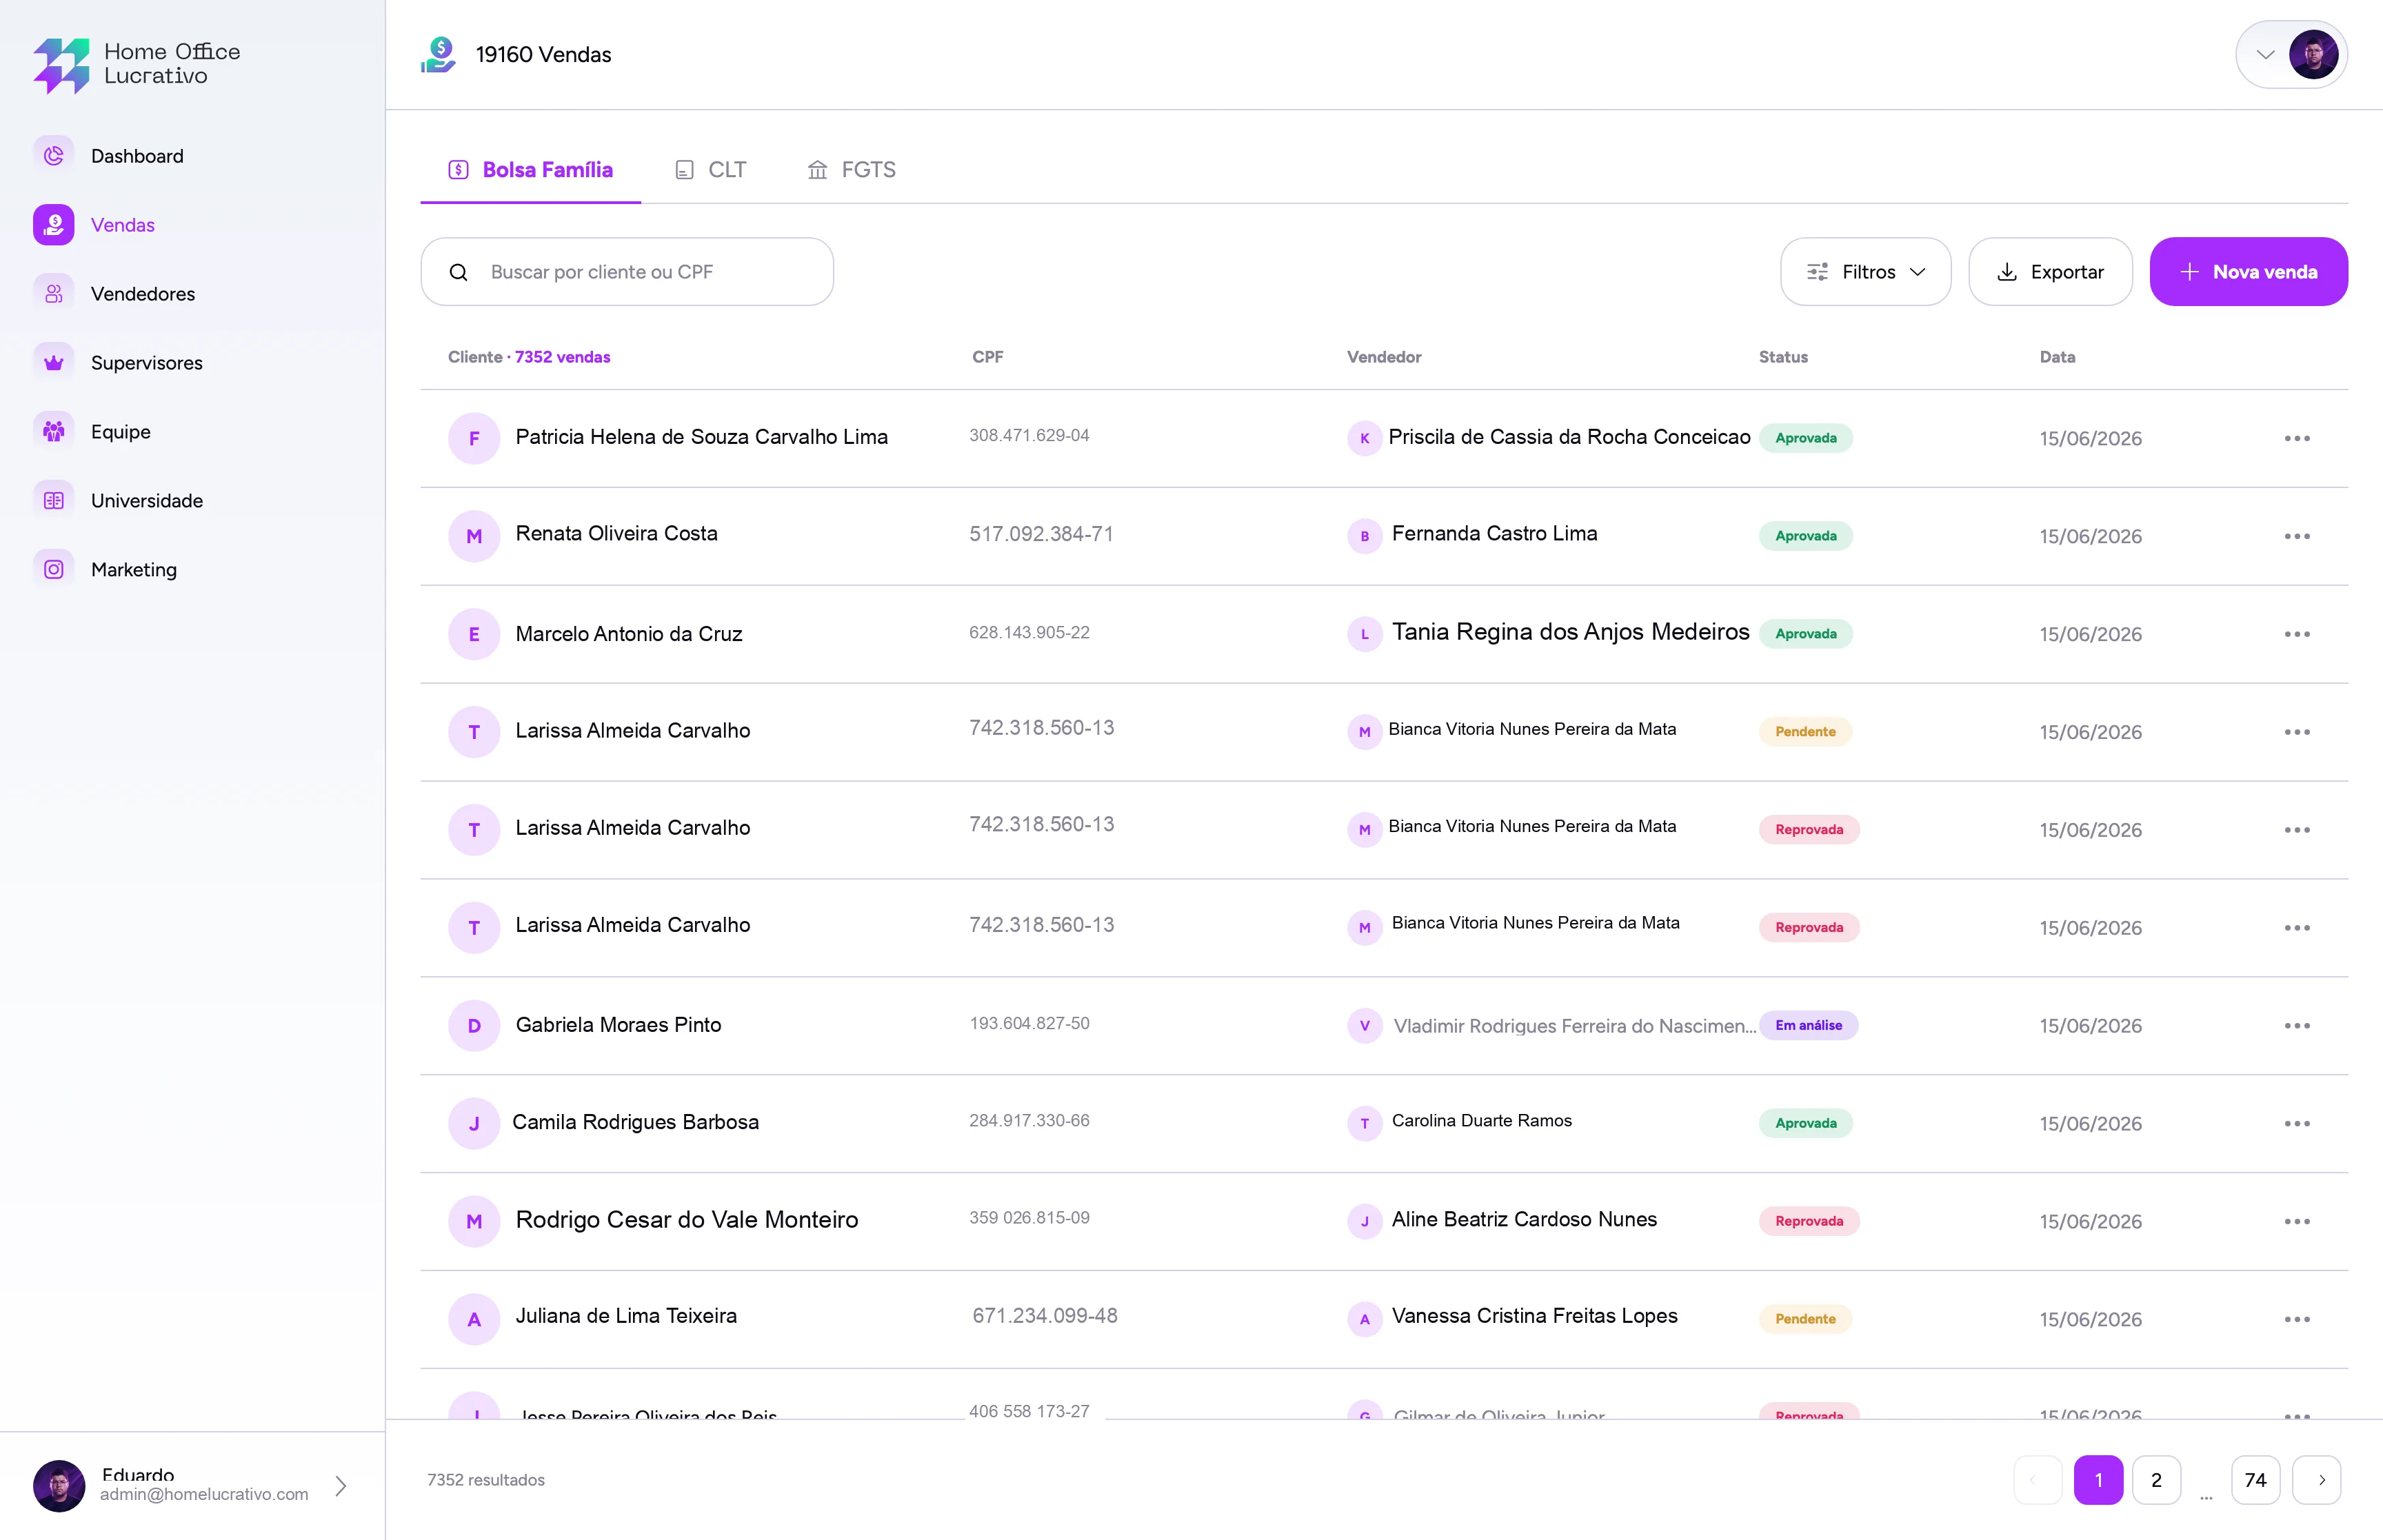
Task: Click the K avatar of vendedor Priscila de Cassia
Action: pos(1364,439)
